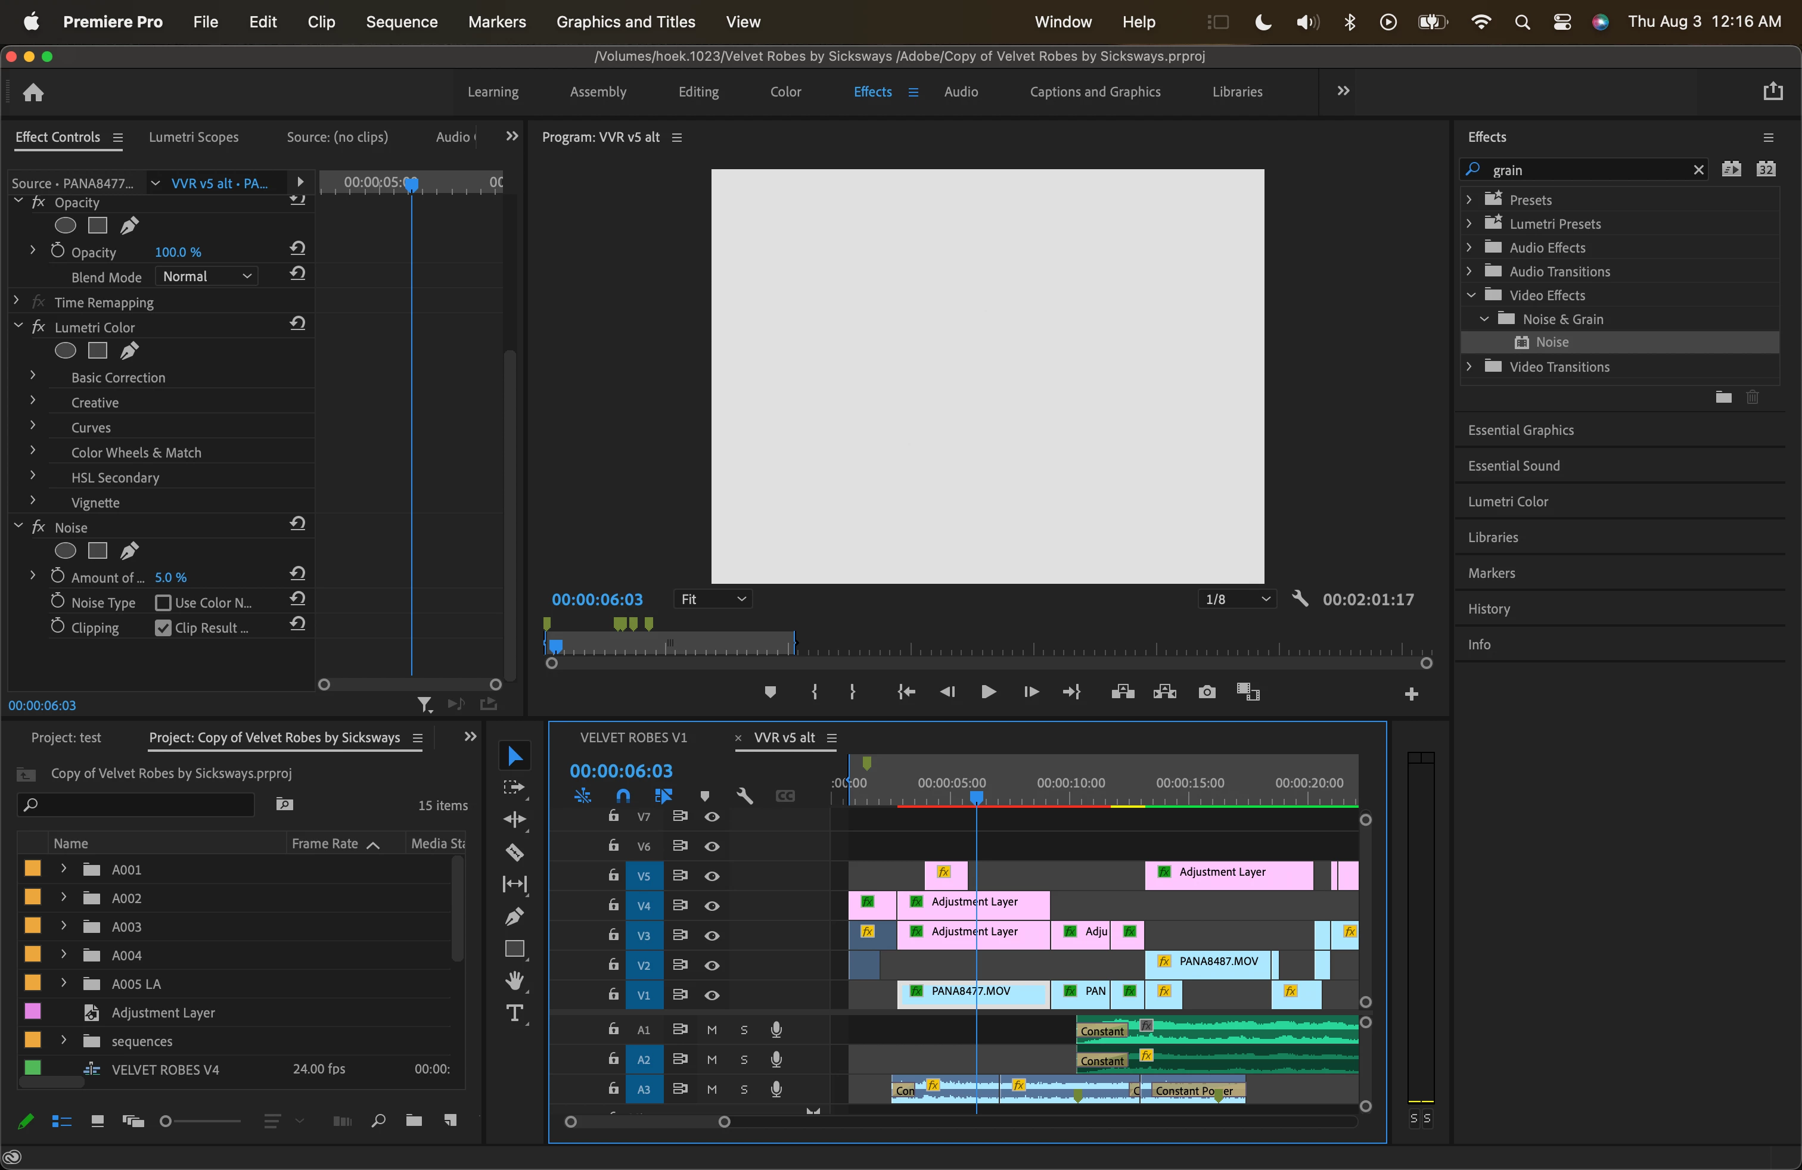Mute audio track A1
1802x1170 pixels.
tap(712, 1029)
